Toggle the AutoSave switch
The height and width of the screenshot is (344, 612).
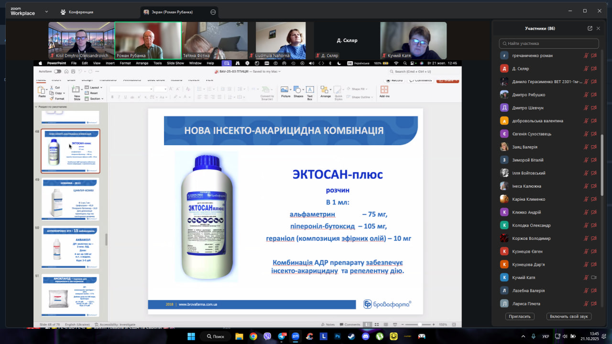coord(57,72)
